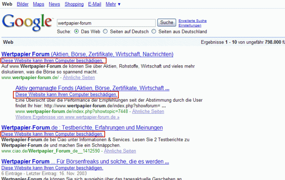
Task: Click the Google logo
Action: 28,23
